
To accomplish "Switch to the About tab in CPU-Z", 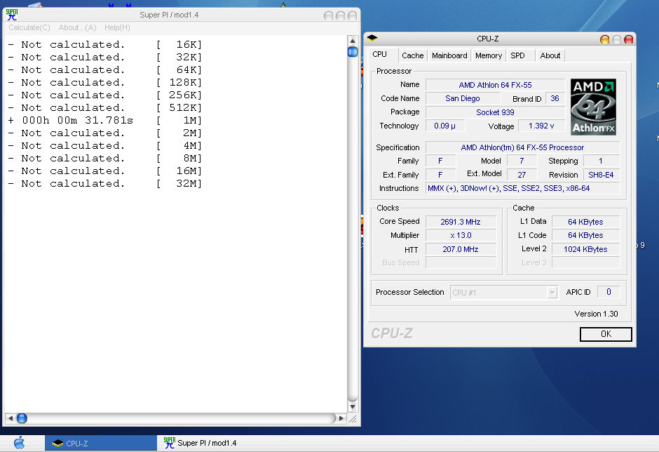I will point(550,55).
